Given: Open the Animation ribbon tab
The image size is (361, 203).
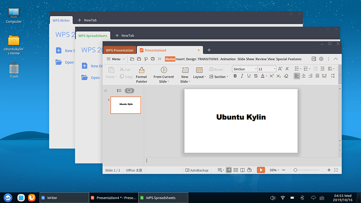Looking at the screenshot, I should (x=228, y=59).
